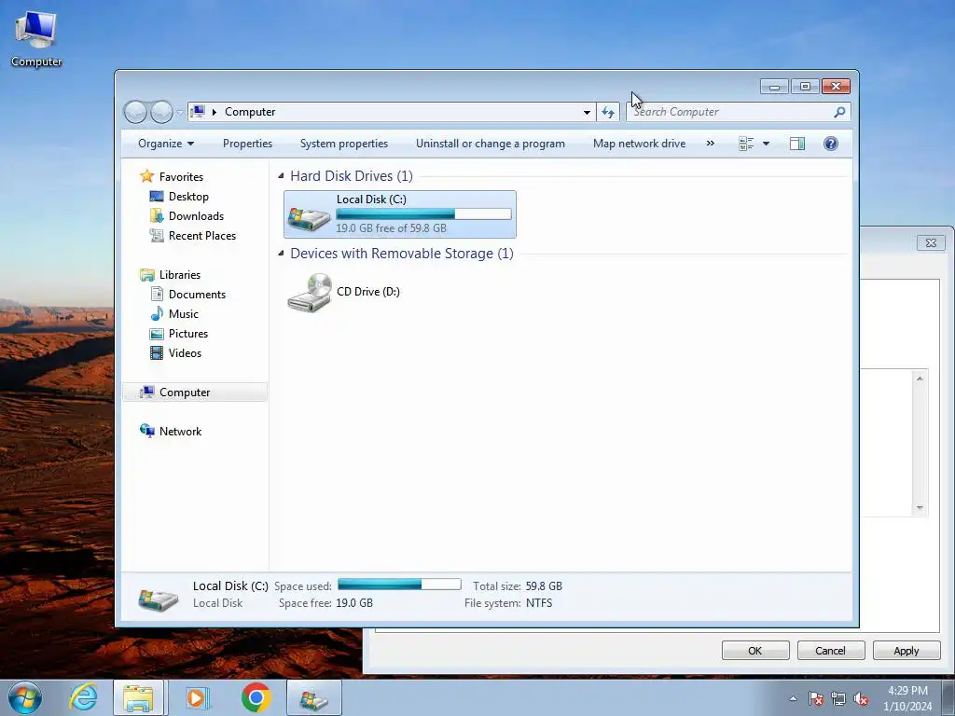Click the Videos film icon
This screenshot has width=955, height=716.
157,353
